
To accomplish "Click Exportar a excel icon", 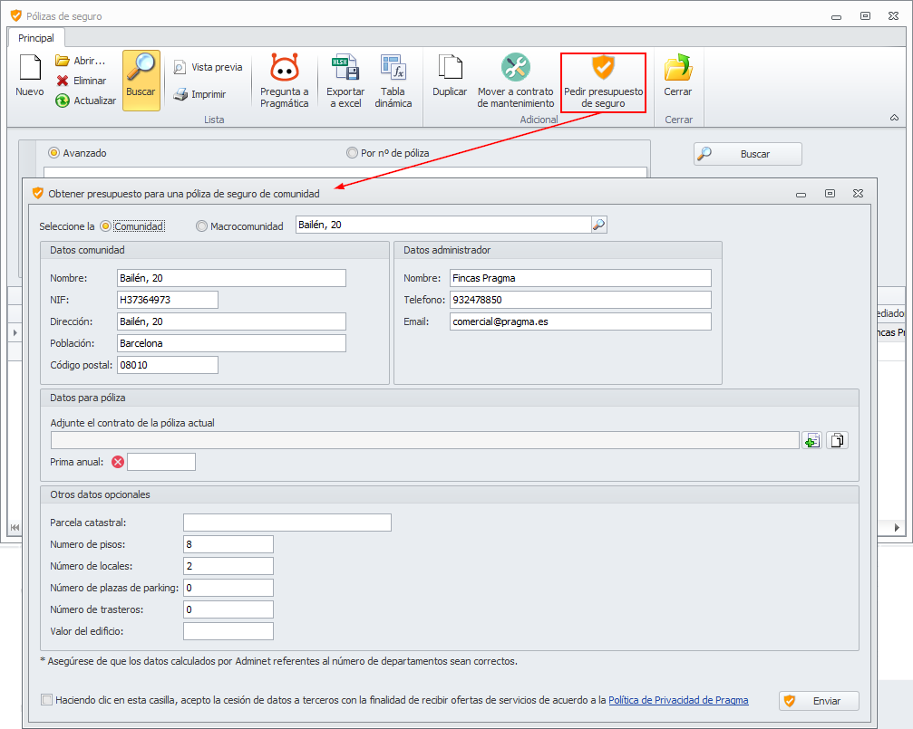I will (345, 68).
